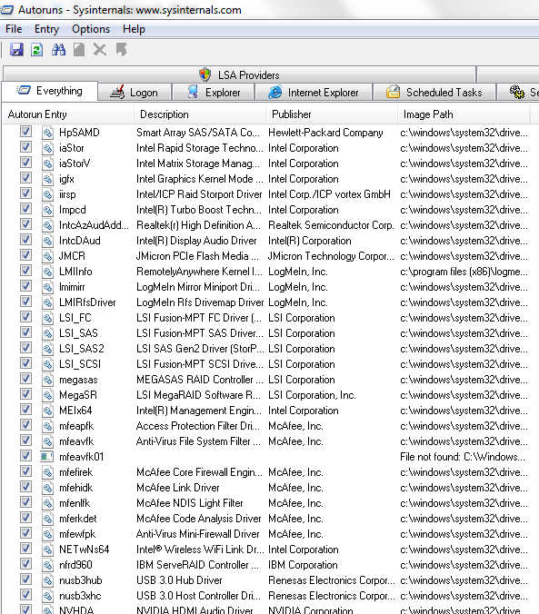Switch to the Logon tab
The height and width of the screenshot is (614, 539).
click(135, 93)
